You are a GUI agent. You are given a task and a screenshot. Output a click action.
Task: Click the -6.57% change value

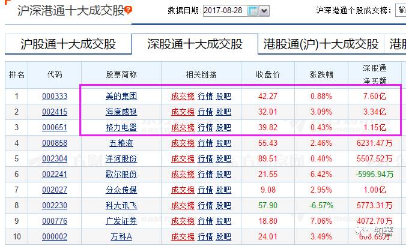click(x=321, y=205)
